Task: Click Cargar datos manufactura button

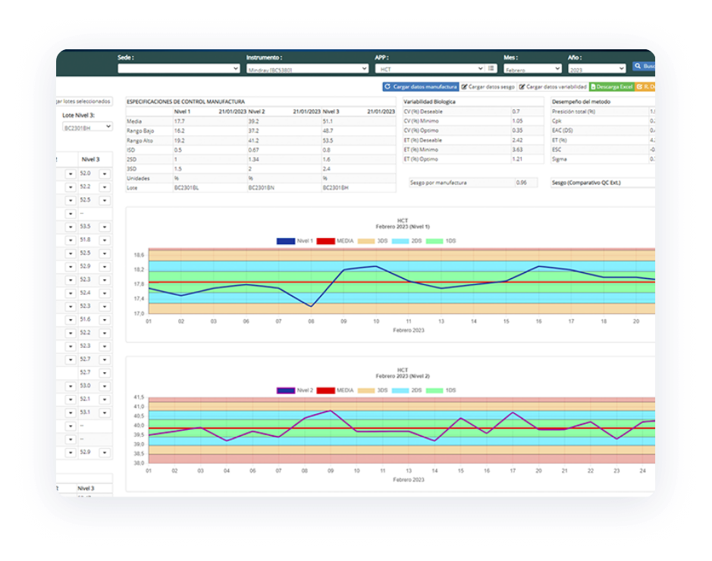Action: (421, 86)
